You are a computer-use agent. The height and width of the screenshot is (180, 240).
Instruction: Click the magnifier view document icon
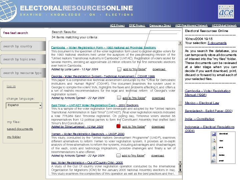point(214,141)
